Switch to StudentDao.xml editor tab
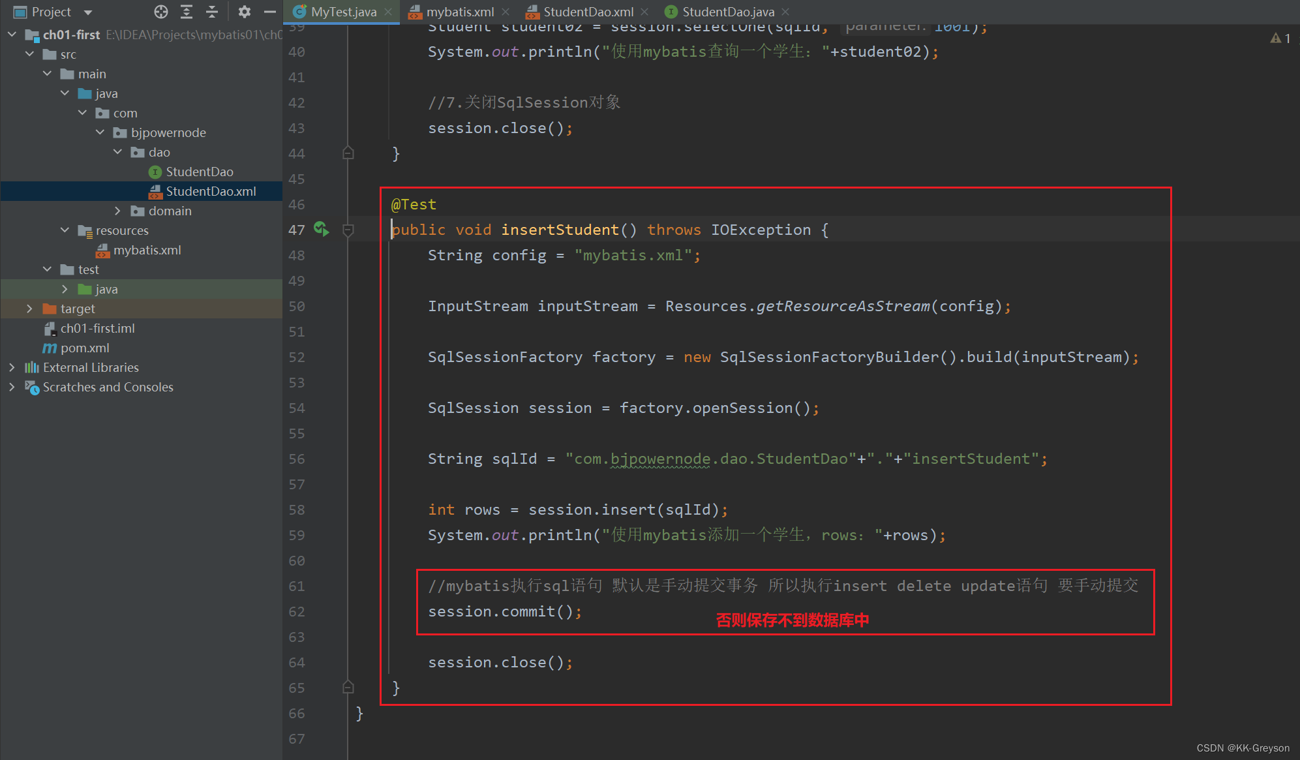The width and height of the screenshot is (1300, 760). click(x=588, y=12)
